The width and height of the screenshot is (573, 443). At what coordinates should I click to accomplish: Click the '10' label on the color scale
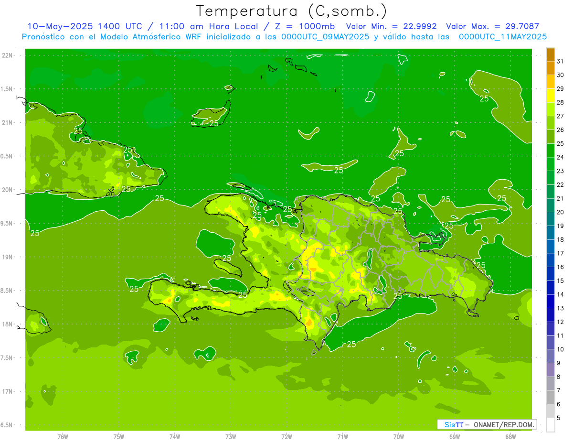[561, 349]
